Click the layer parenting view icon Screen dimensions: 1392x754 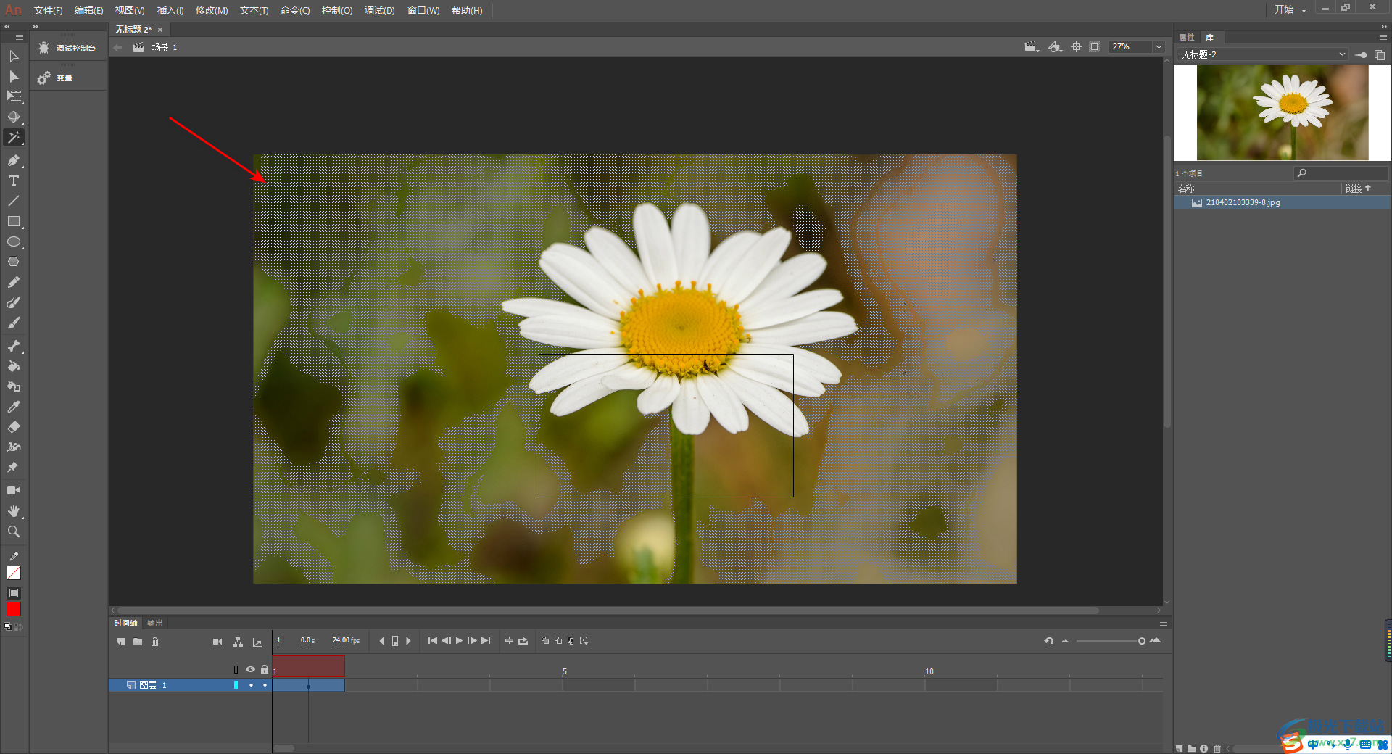click(x=238, y=642)
